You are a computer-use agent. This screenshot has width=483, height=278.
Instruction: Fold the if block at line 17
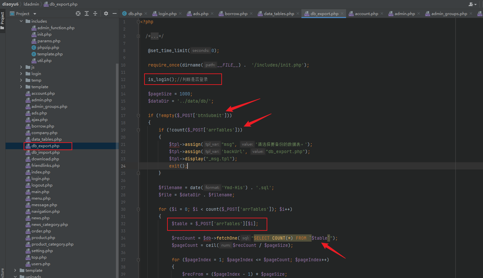coord(138,115)
